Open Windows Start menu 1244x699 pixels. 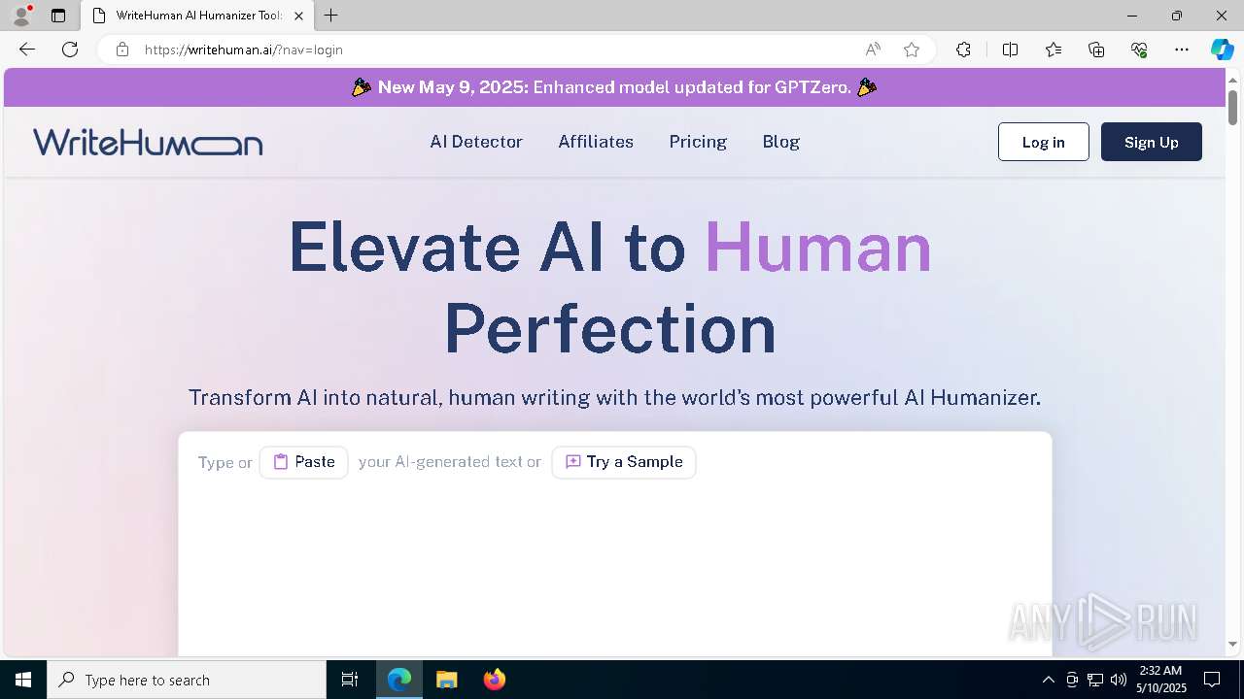[23, 680]
